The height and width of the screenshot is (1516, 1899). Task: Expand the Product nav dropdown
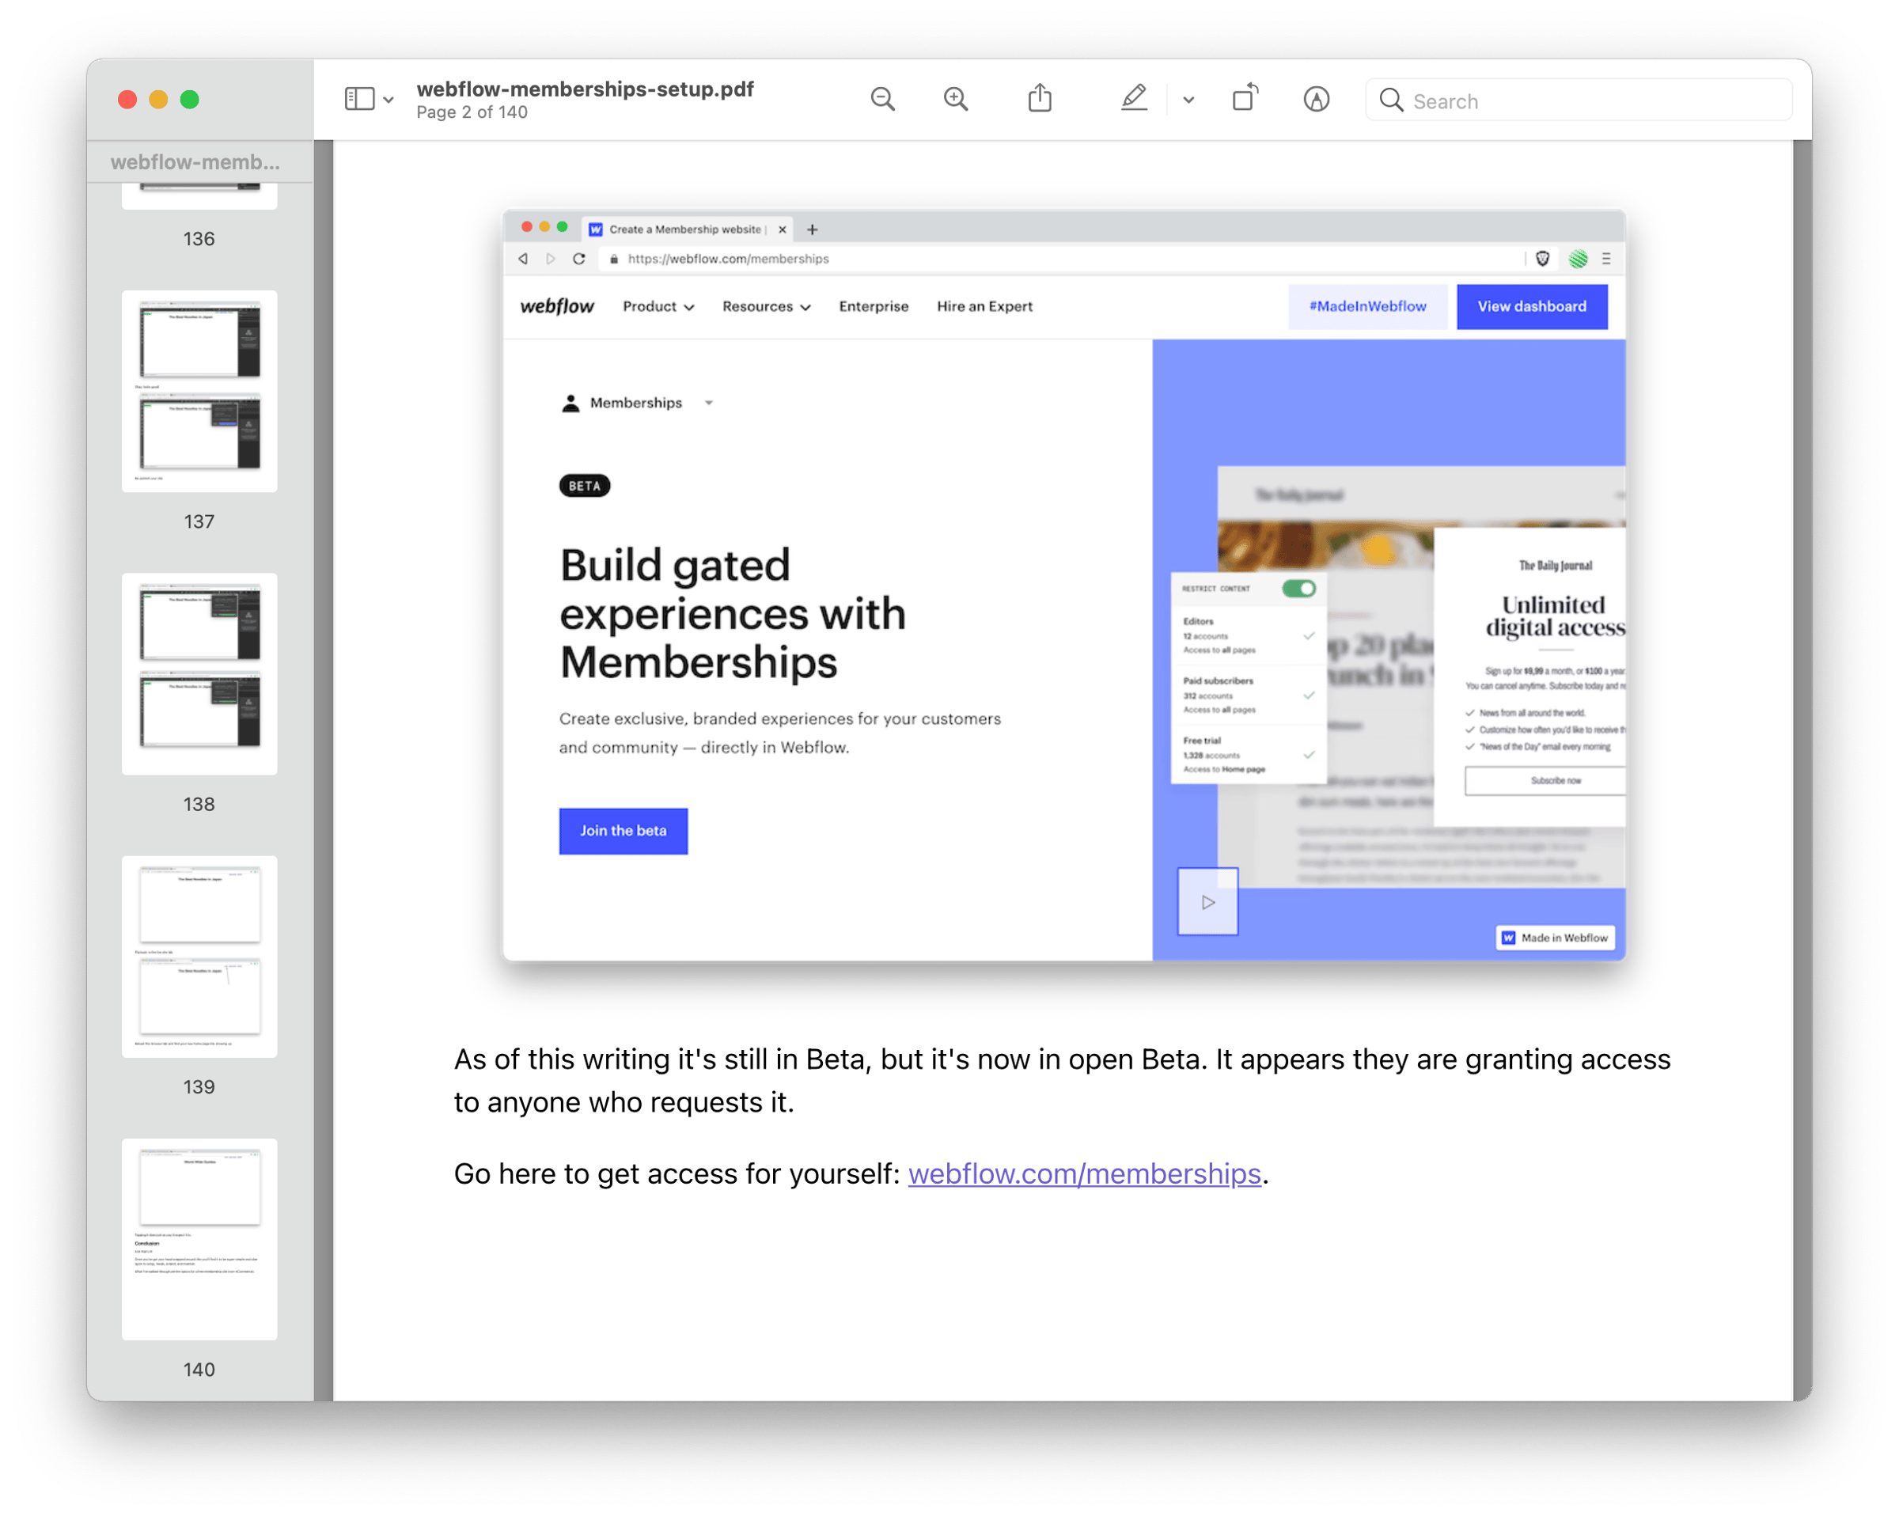coord(658,306)
